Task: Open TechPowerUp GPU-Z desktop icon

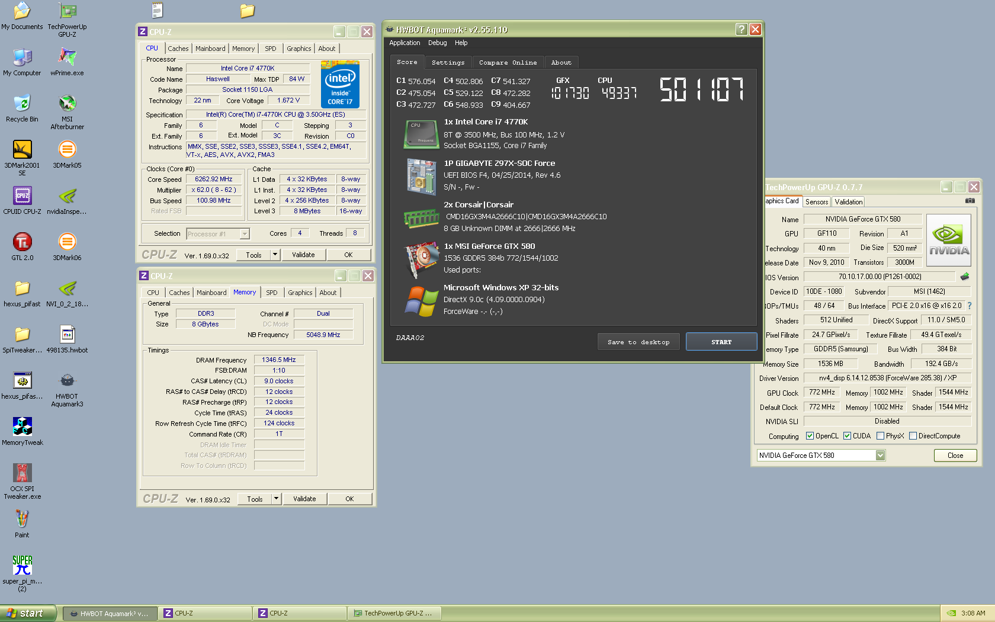Action: 67,19
